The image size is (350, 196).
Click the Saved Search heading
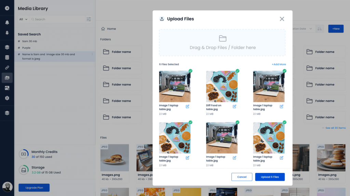[x=29, y=34]
